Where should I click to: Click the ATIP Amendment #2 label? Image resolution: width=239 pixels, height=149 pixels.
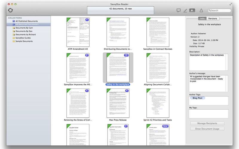pyautogui.click(x=78, y=49)
